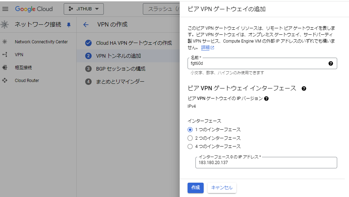Open VPN in the sidebar menu
The height and width of the screenshot is (197, 349).
tap(19, 55)
